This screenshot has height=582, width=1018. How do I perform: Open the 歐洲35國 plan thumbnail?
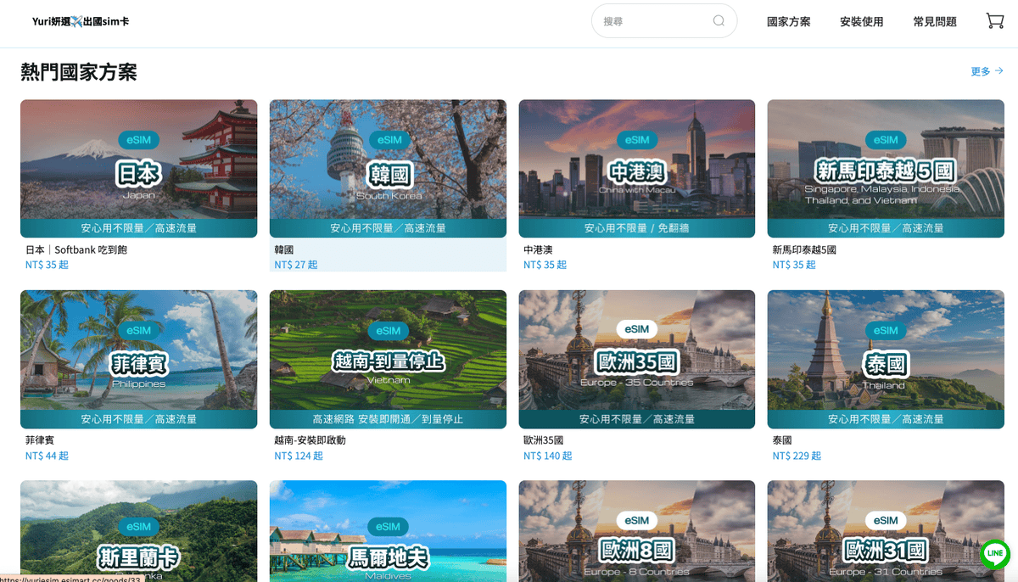tap(636, 359)
